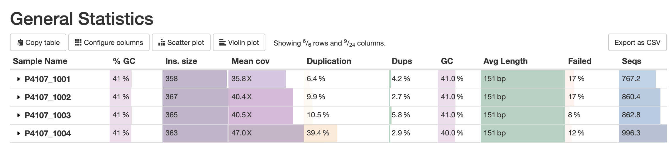
Task: Sort by Failed column header
Action: pyautogui.click(x=579, y=61)
